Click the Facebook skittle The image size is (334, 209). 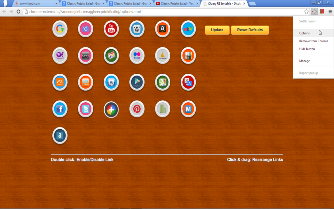coord(60,109)
